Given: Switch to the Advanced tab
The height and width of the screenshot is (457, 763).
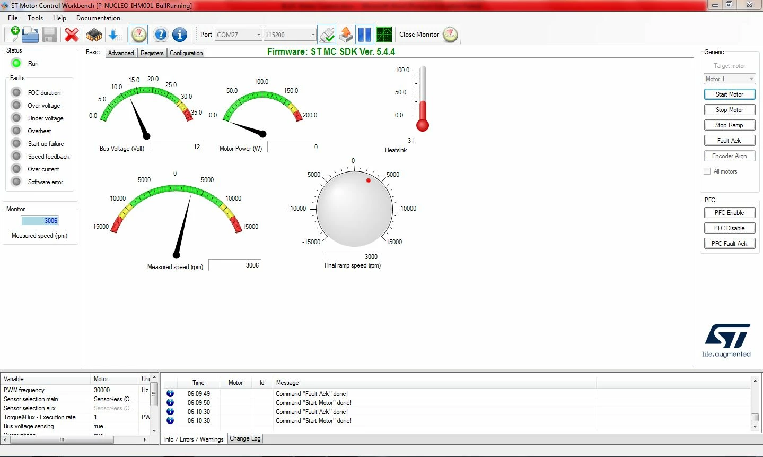Looking at the screenshot, I should [121, 53].
